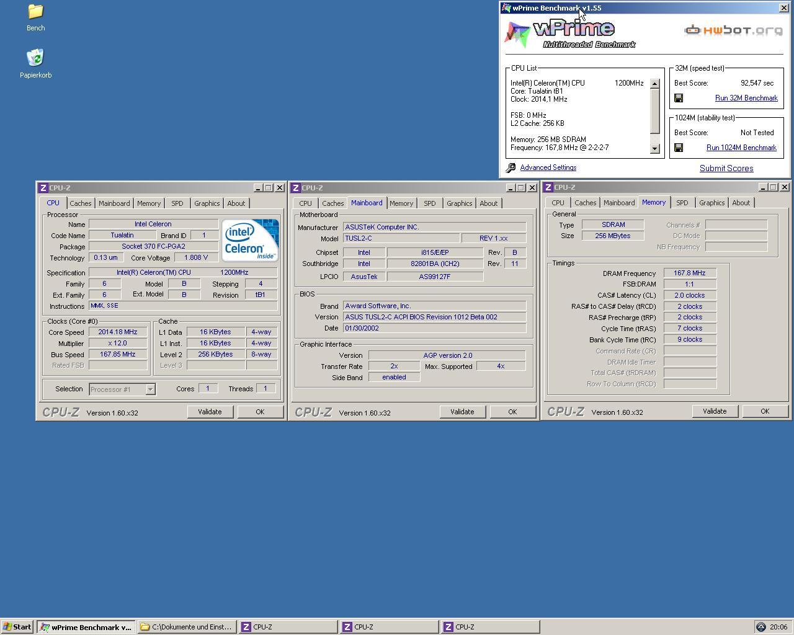
Task: Open Advanced Settings link in wPrime
Action: click(548, 167)
